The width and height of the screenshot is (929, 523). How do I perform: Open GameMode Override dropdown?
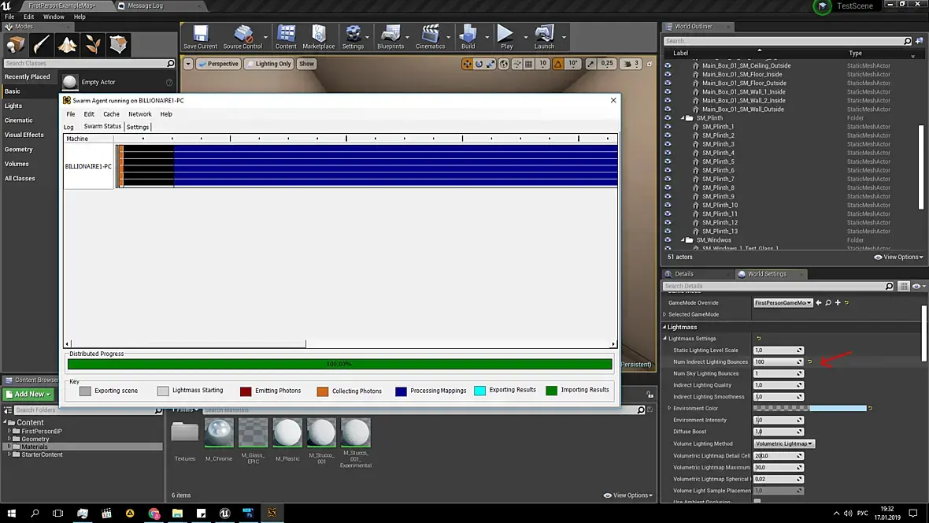pos(783,302)
